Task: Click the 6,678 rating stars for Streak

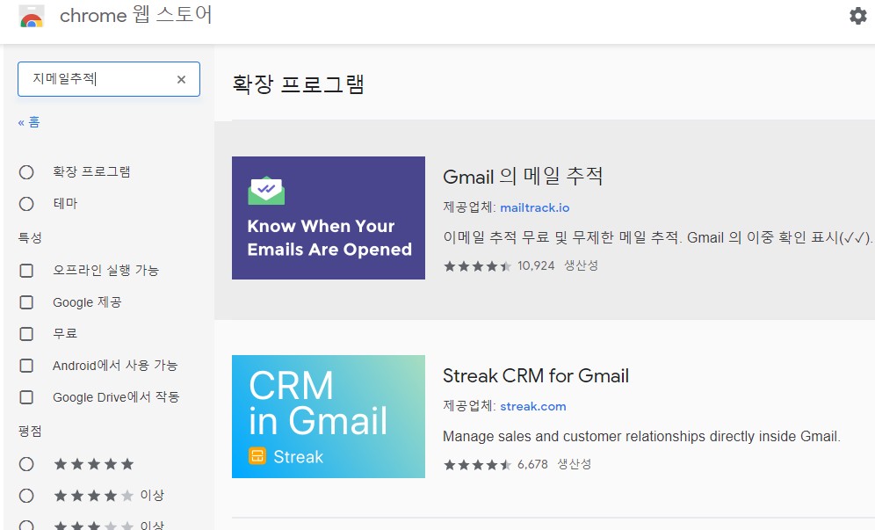Action: coord(477,465)
